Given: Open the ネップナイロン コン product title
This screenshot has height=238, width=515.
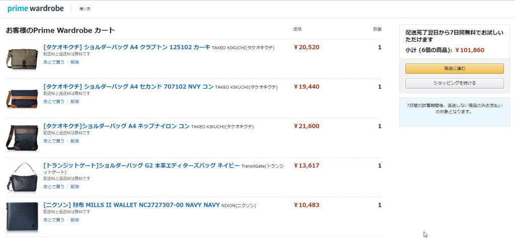Looking at the screenshot, I should tap(117, 126).
